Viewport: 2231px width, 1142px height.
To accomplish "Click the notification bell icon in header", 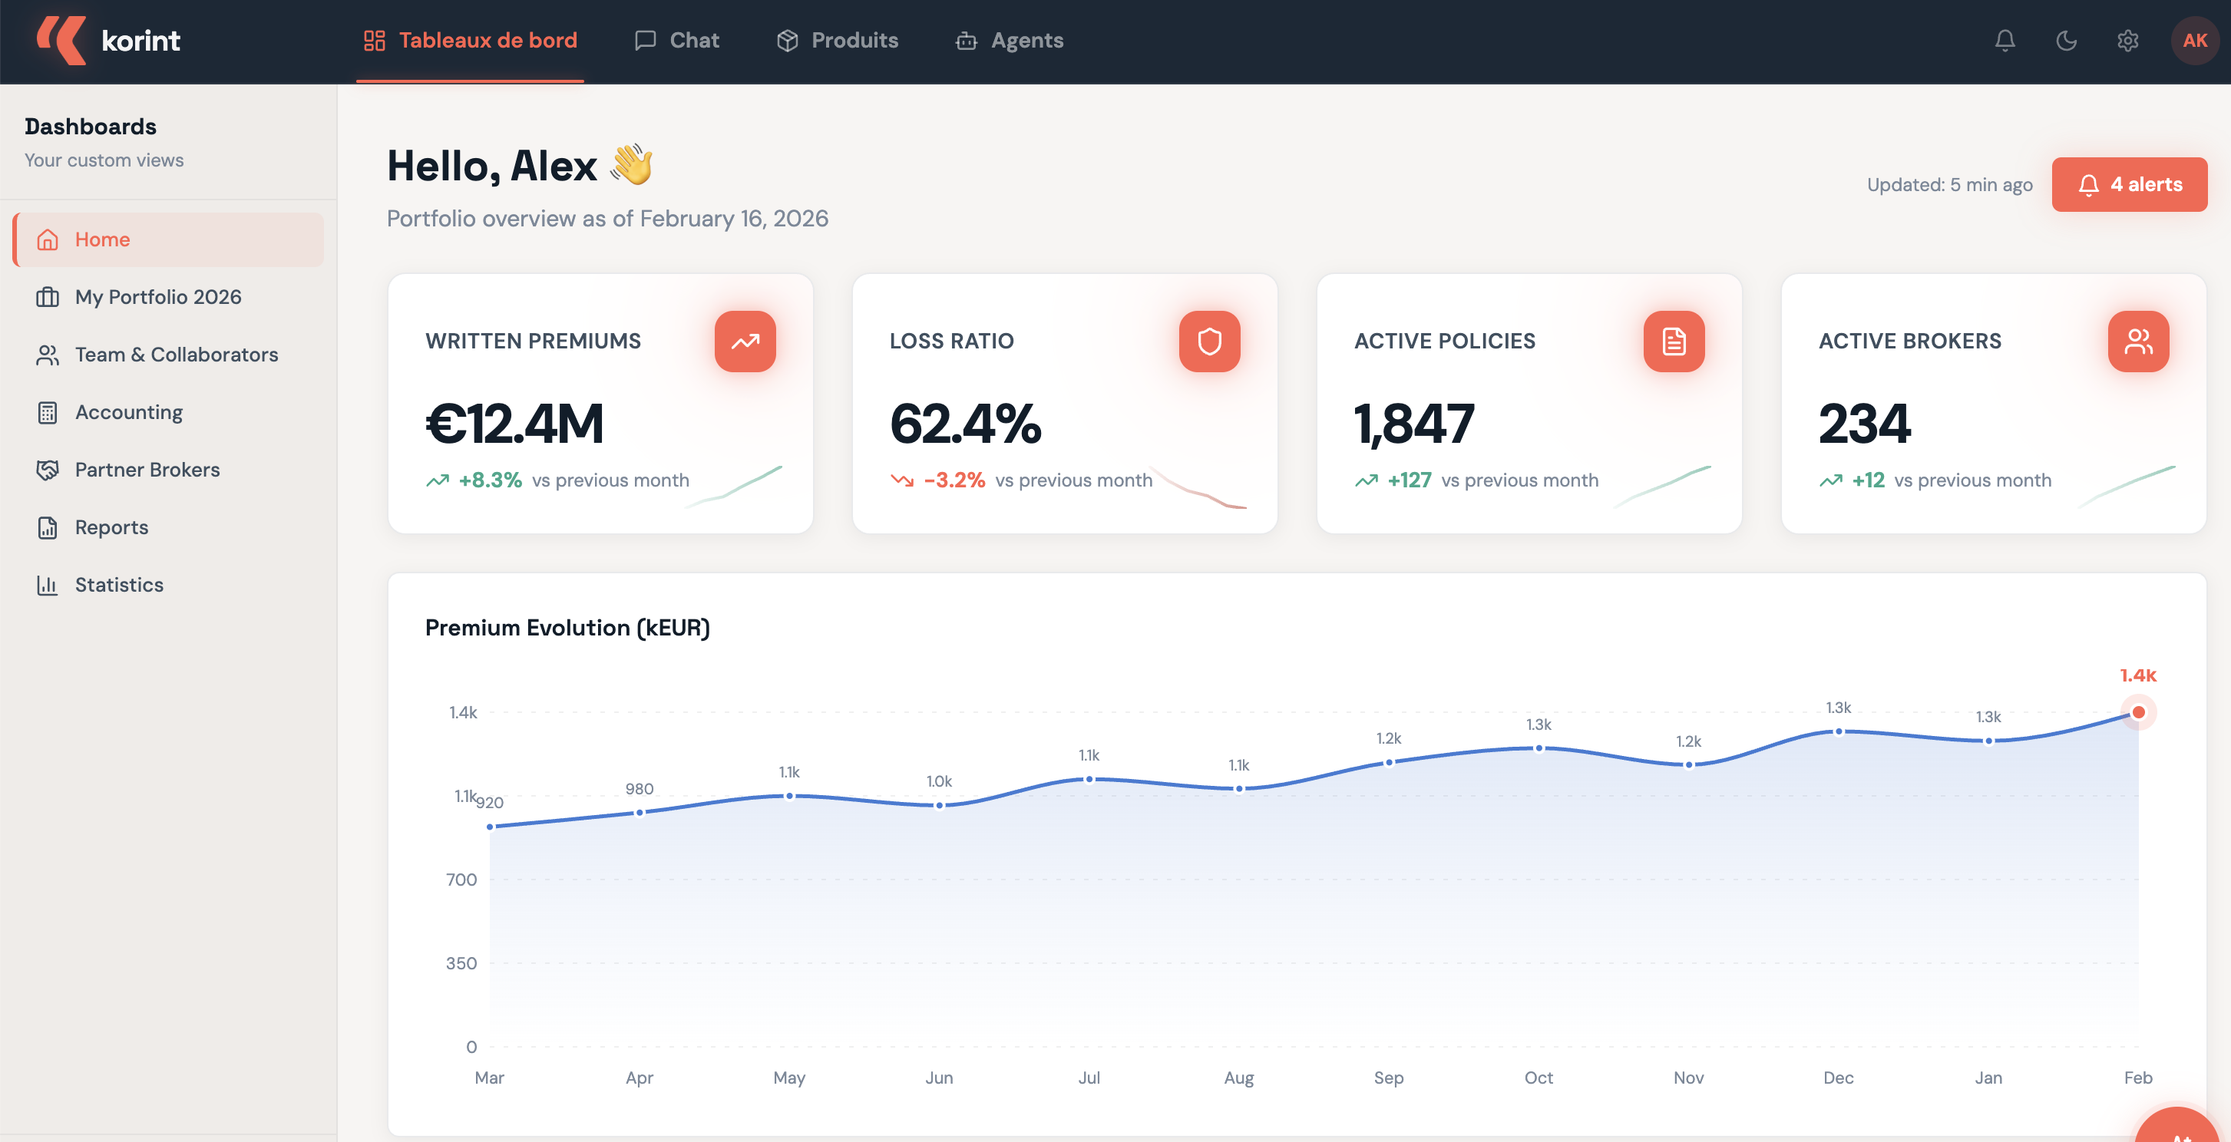I will [x=2005, y=41].
